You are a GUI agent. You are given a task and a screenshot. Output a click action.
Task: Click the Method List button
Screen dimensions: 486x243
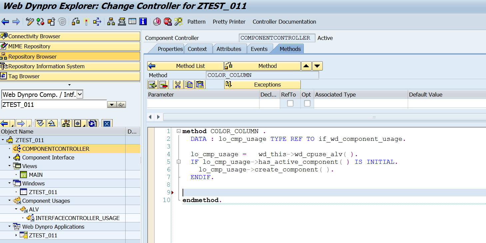(186, 66)
